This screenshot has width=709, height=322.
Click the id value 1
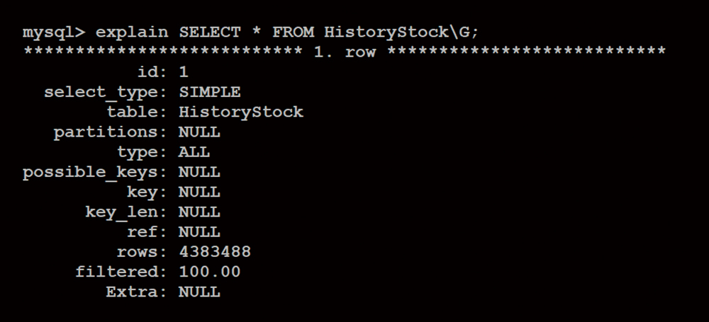pyautogui.click(x=184, y=71)
